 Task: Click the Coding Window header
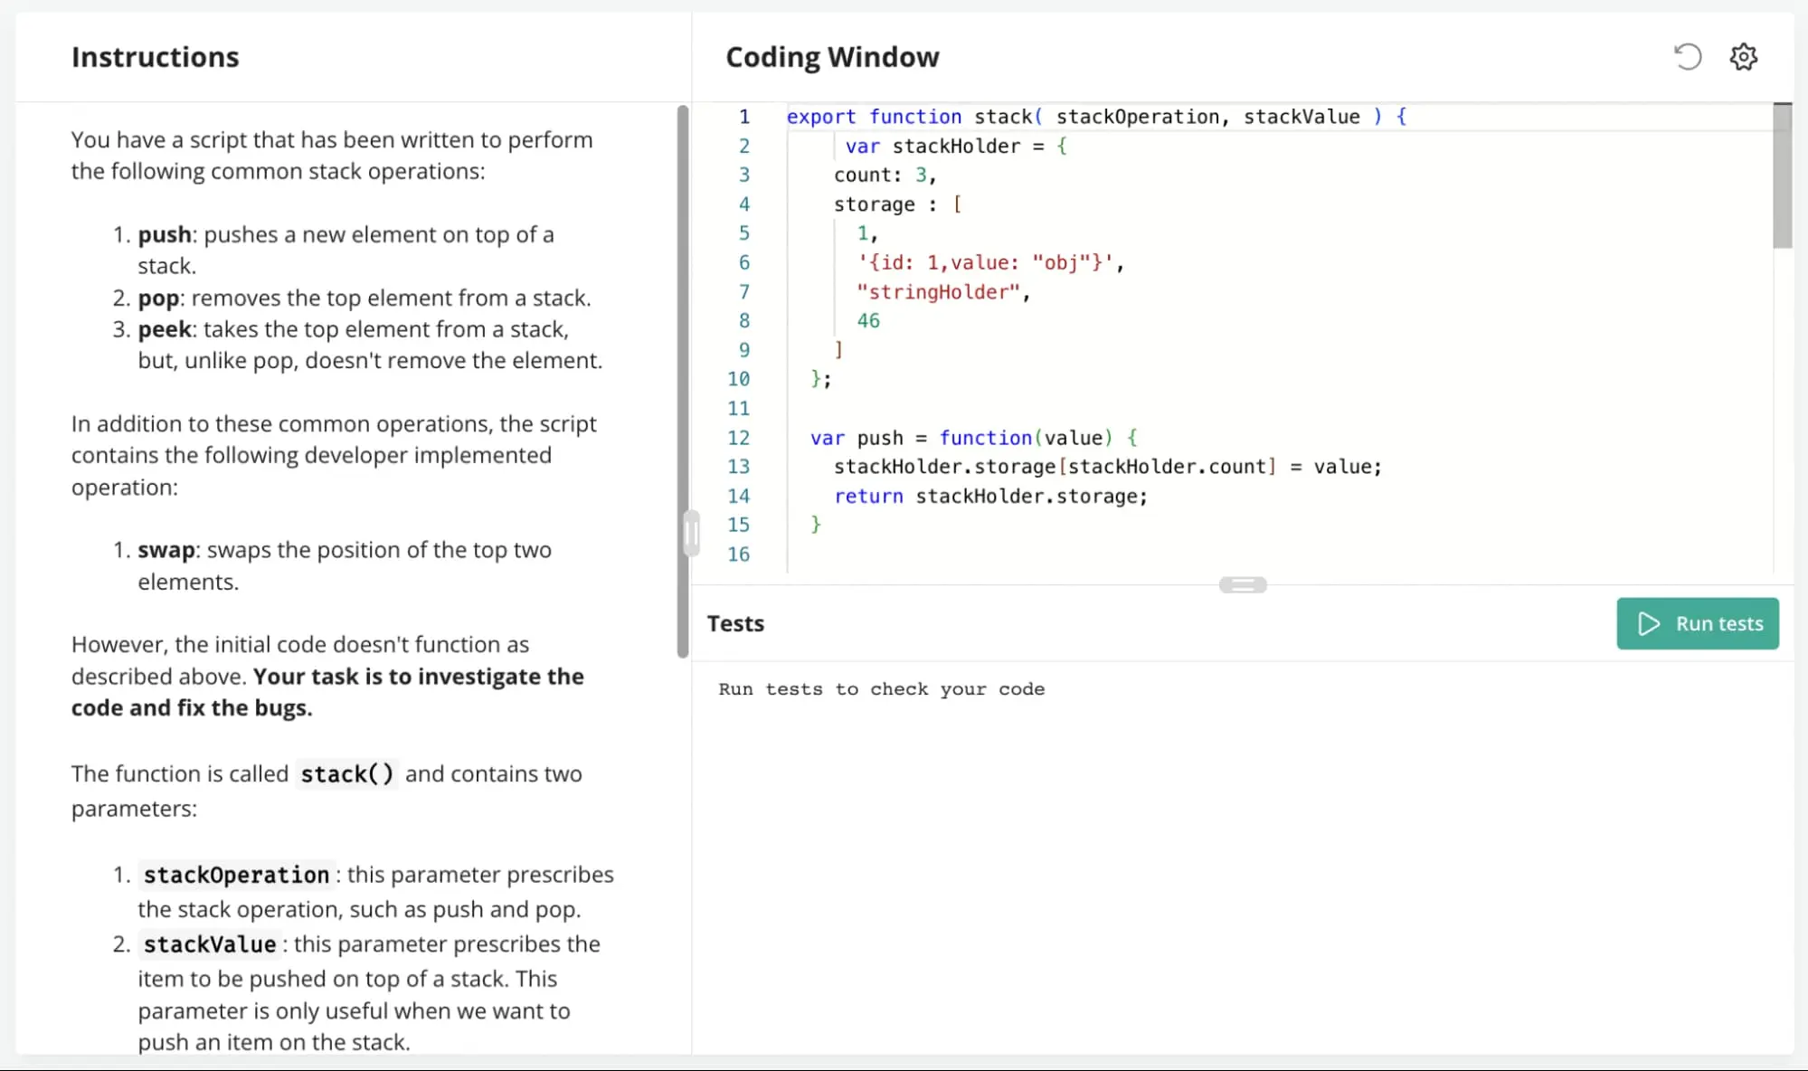pos(831,56)
